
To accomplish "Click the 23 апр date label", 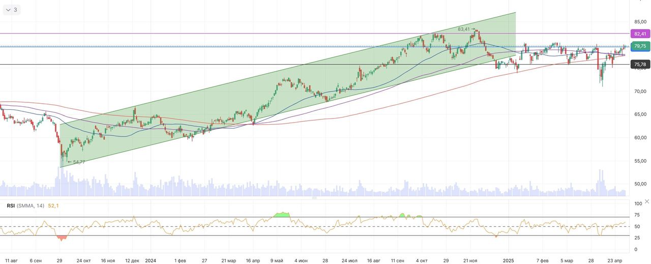I will [x=615, y=260].
